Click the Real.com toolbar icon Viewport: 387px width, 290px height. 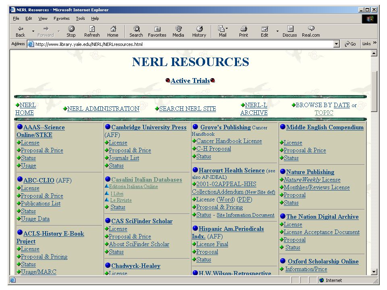pyautogui.click(x=311, y=29)
